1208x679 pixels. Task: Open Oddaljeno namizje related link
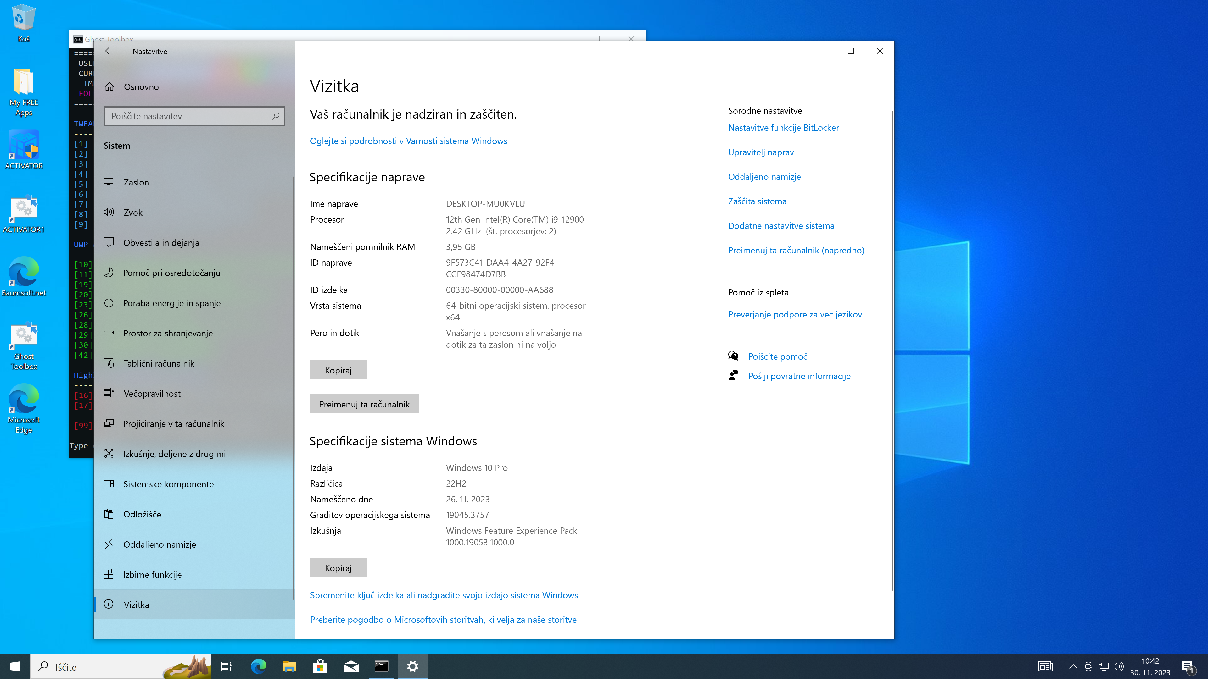click(764, 177)
